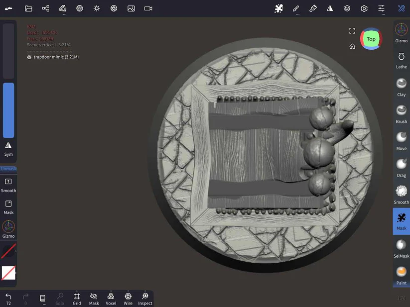410x307 pixels.
Task: Open the Topology menu
Action: pos(63,8)
